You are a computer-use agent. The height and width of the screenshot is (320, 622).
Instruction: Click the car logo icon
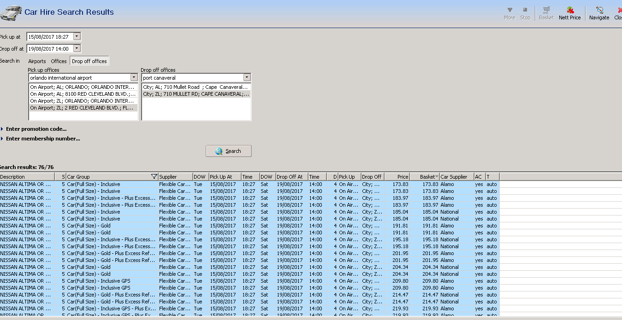[x=11, y=13]
